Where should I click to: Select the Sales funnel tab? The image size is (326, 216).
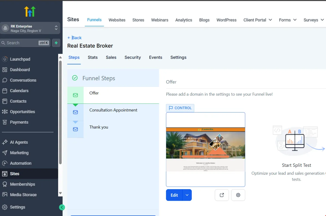click(111, 57)
